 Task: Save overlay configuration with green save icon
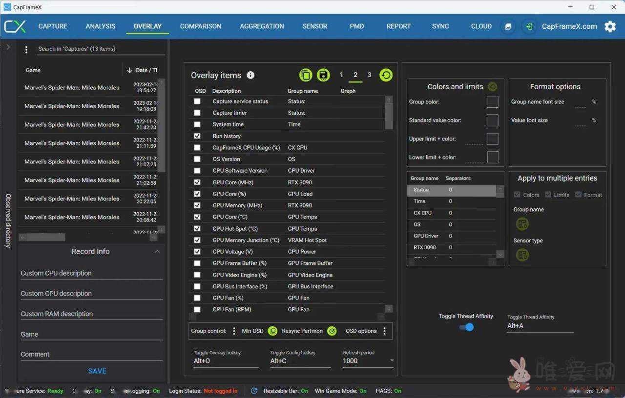323,75
